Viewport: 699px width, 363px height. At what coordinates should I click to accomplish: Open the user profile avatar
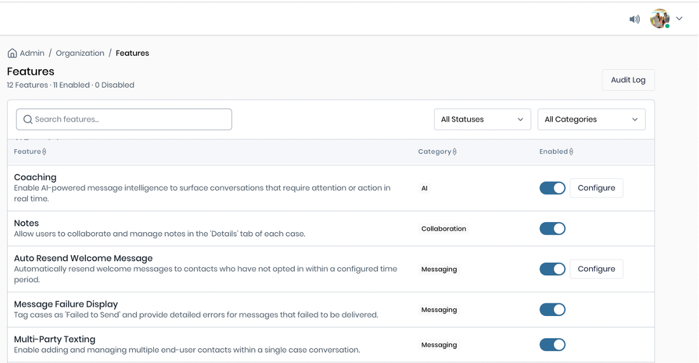pos(660,19)
